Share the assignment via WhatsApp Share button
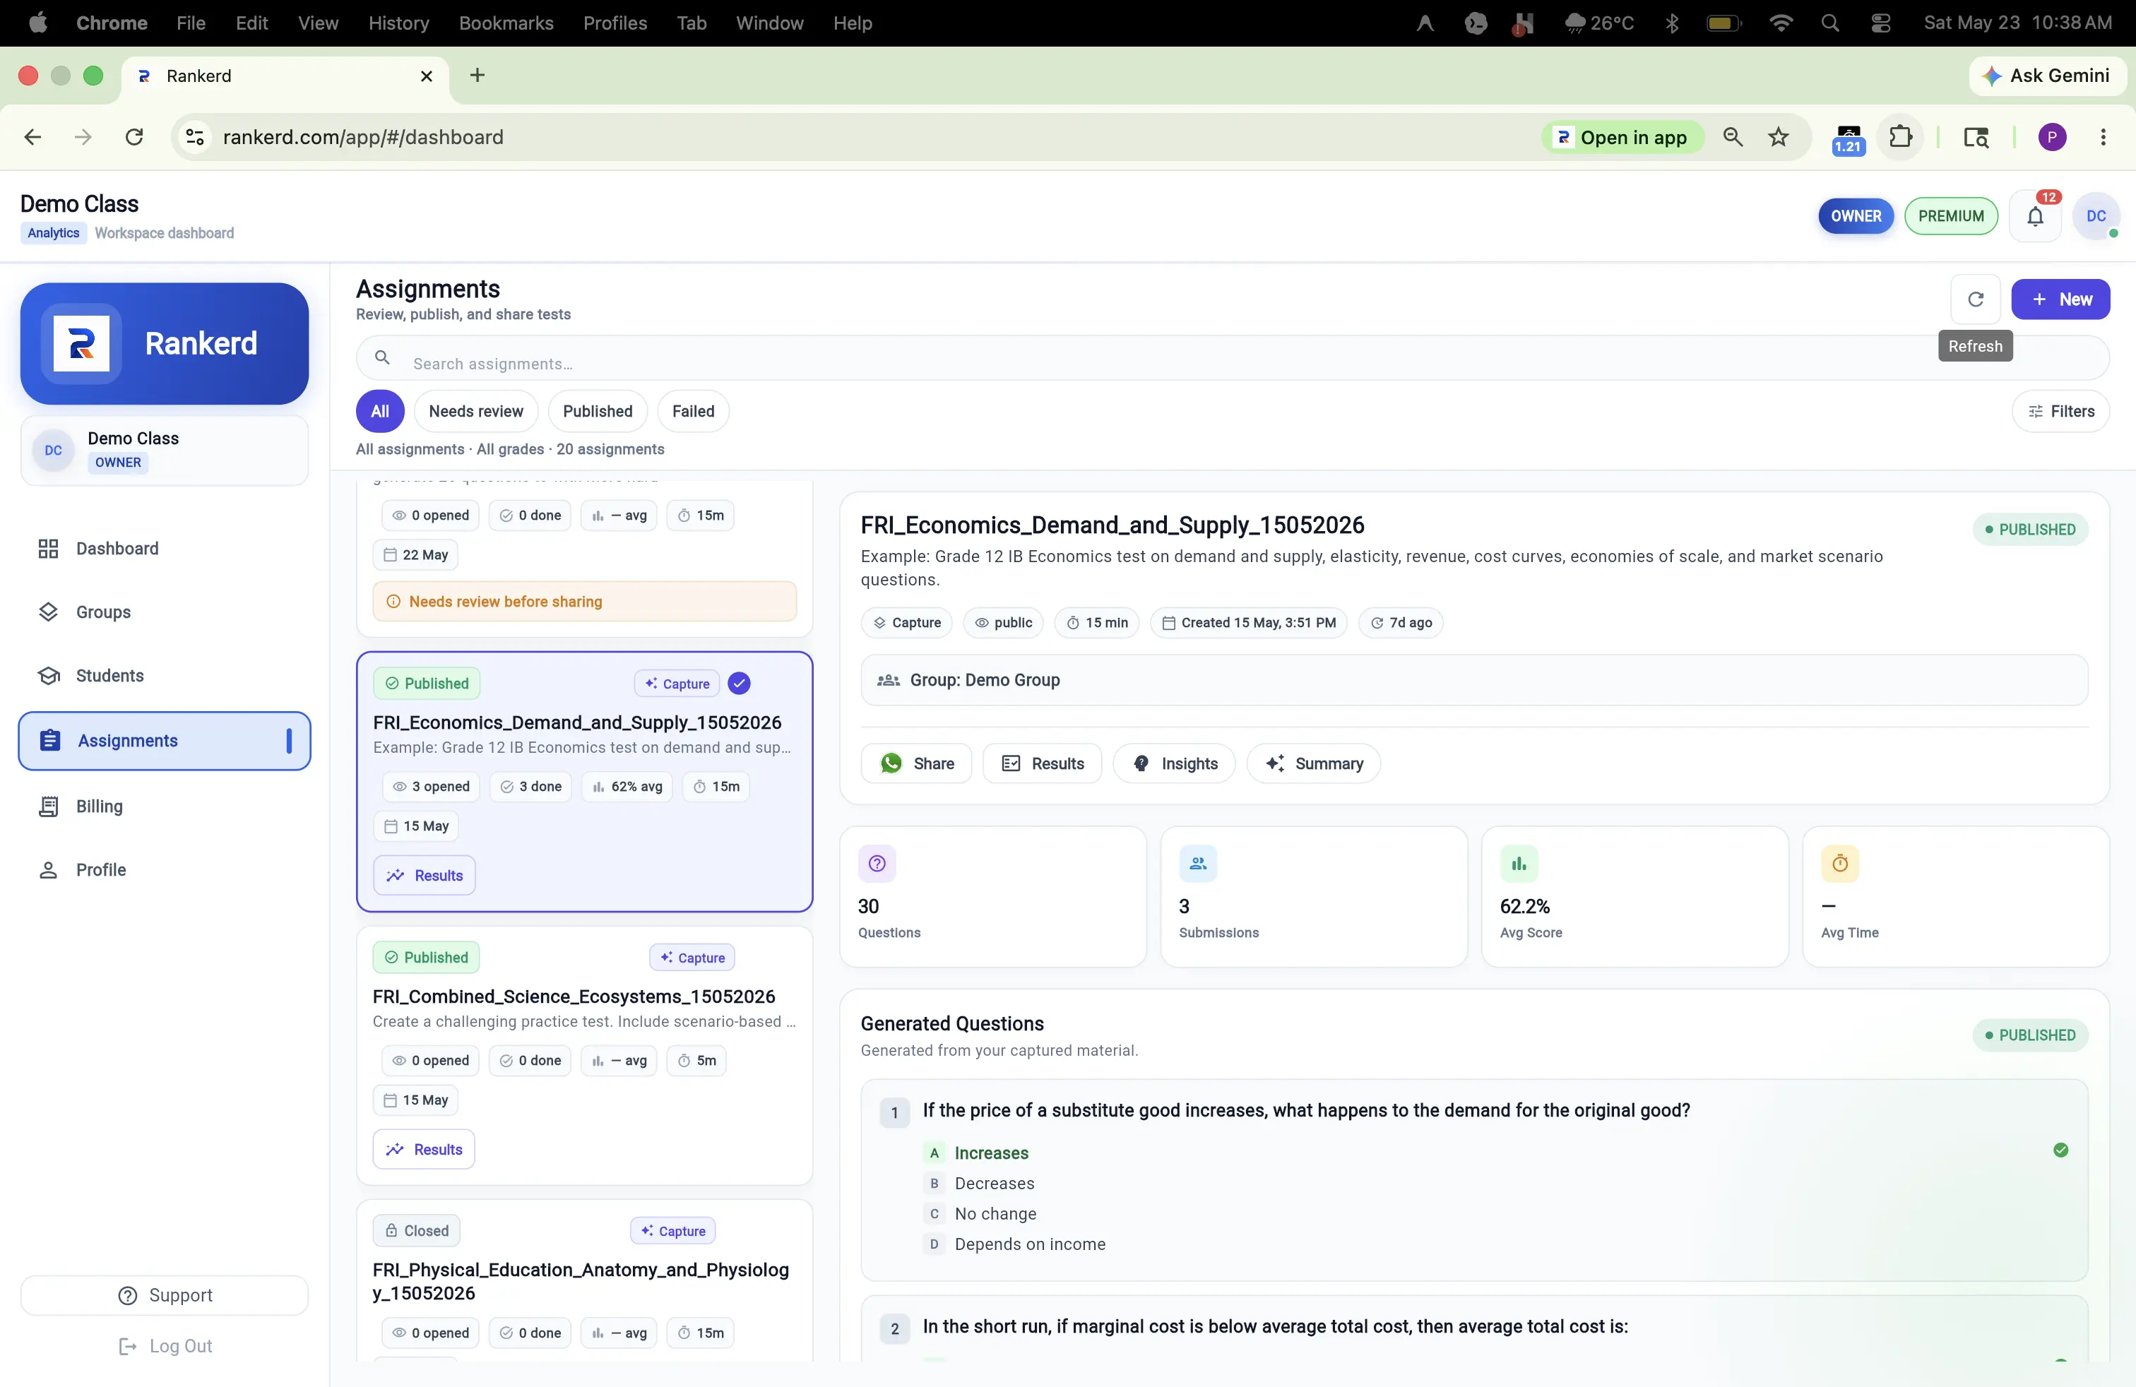Screen dimensions: 2136x1387 (x=915, y=763)
